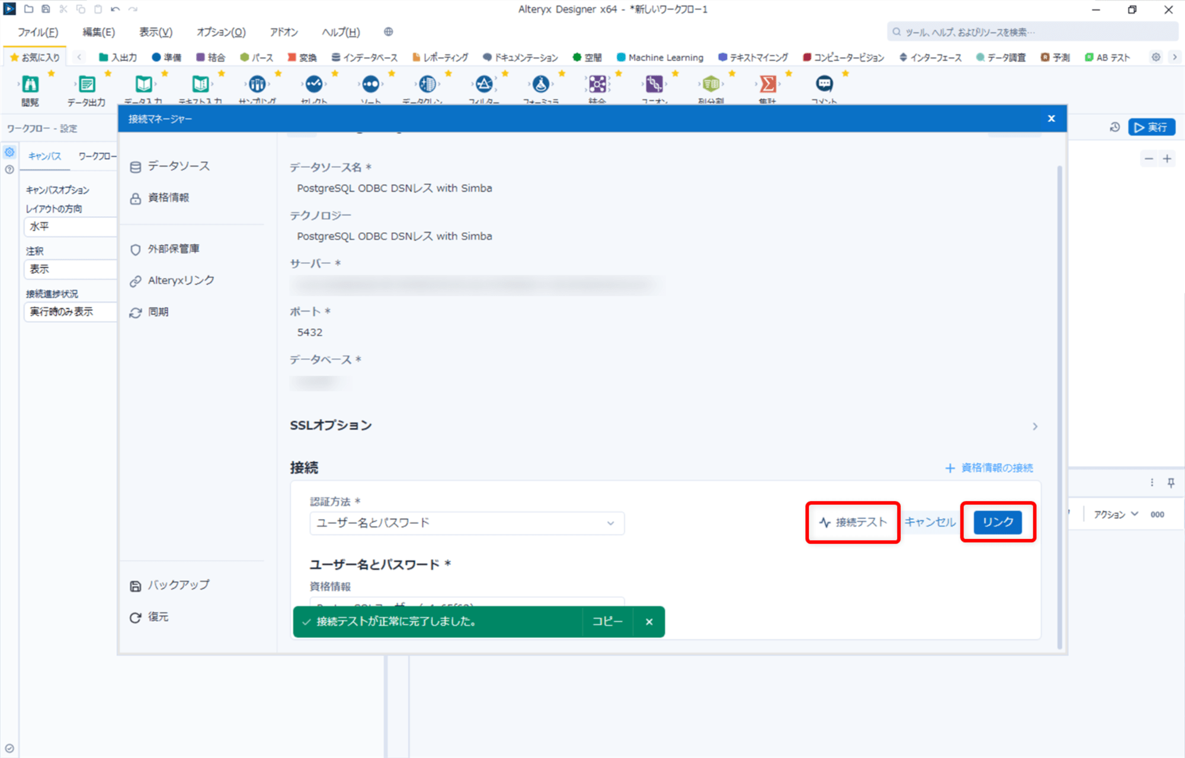The image size is (1185, 758).
Task: Switch to the キャンバス tab
Action: coord(45,156)
